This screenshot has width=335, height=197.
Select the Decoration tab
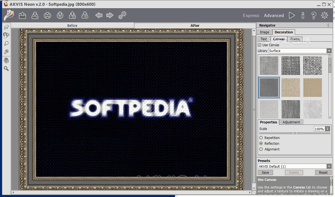[x=284, y=32]
